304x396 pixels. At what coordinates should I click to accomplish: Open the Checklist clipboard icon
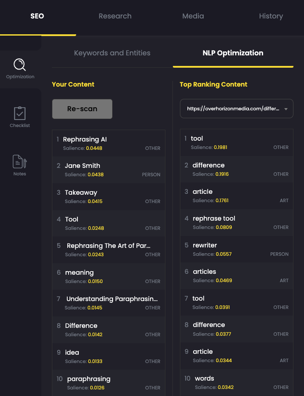point(20,113)
